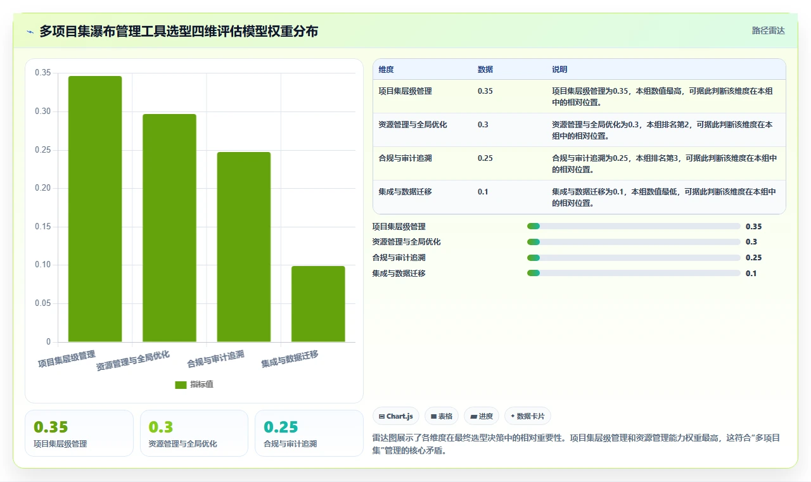The width and height of the screenshot is (811, 482).
Task: Click the 数据 column header in the table
Action: [x=485, y=70]
